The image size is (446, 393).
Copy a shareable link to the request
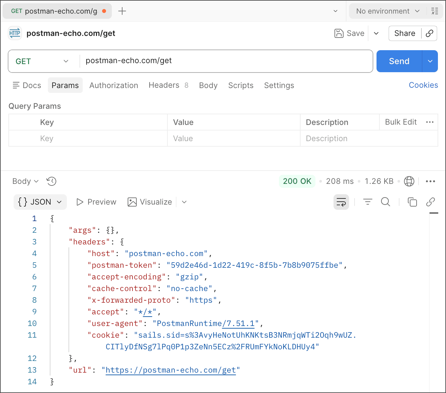click(430, 33)
